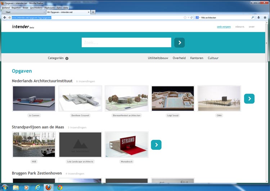Click the BiermanHenket architecten label

tap(127, 115)
